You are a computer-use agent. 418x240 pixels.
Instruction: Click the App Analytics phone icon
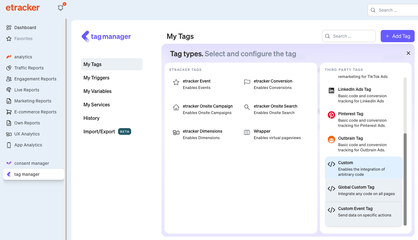click(x=9, y=145)
